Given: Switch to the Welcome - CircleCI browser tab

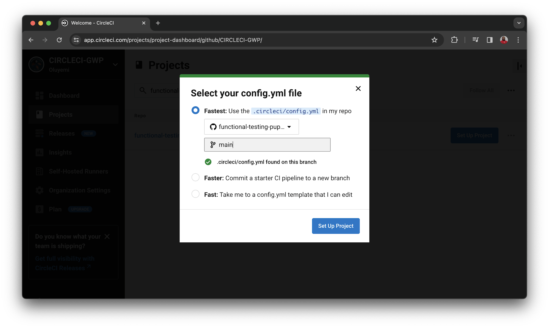Looking at the screenshot, I should click(x=92, y=23).
